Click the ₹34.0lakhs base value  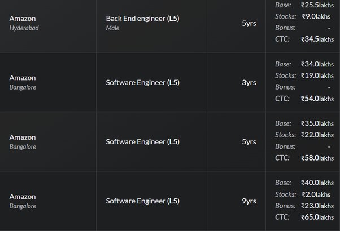pyautogui.click(x=317, y=64)
